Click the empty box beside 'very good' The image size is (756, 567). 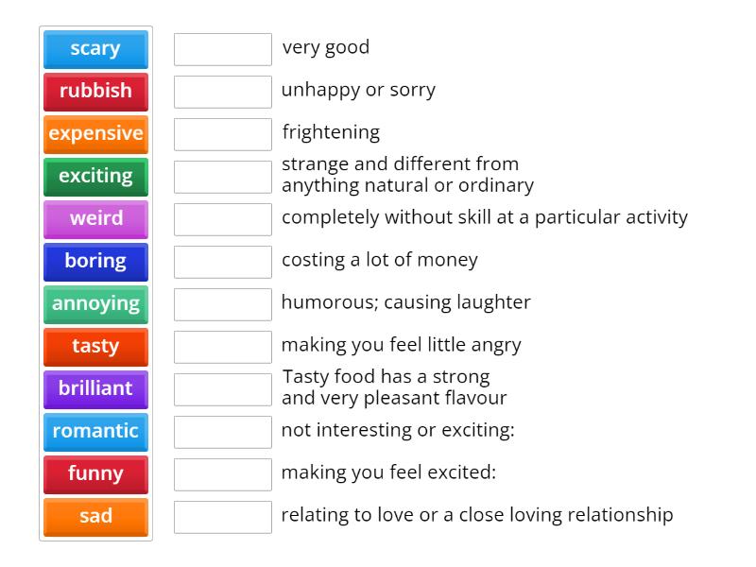pos(223,49)
